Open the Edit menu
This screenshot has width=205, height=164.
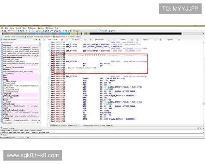7,28
